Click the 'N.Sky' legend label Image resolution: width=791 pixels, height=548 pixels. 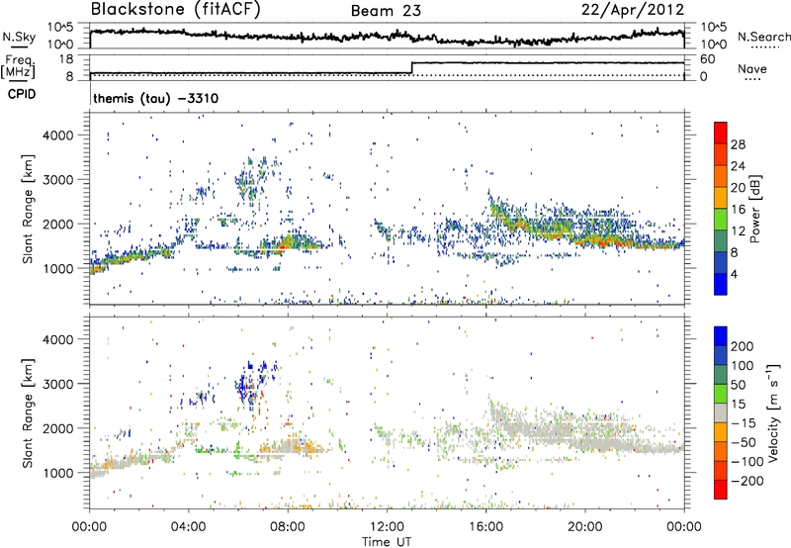click(x=19, y=37)
